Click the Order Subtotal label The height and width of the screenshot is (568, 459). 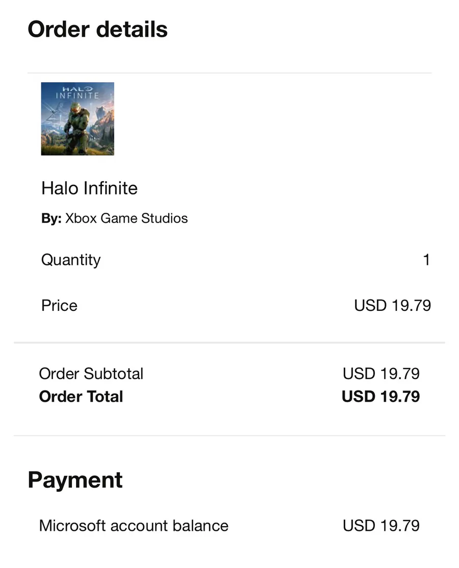(91, 374)
